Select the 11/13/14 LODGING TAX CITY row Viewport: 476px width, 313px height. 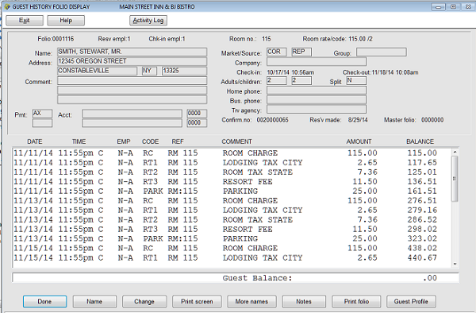232,210
